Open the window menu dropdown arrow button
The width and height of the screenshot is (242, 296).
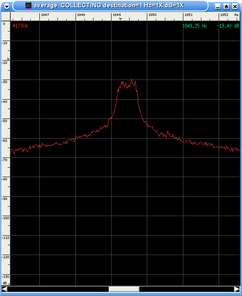7,7
